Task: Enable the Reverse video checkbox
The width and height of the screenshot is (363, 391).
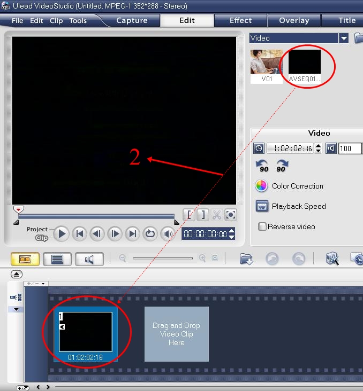Action: 262,226
